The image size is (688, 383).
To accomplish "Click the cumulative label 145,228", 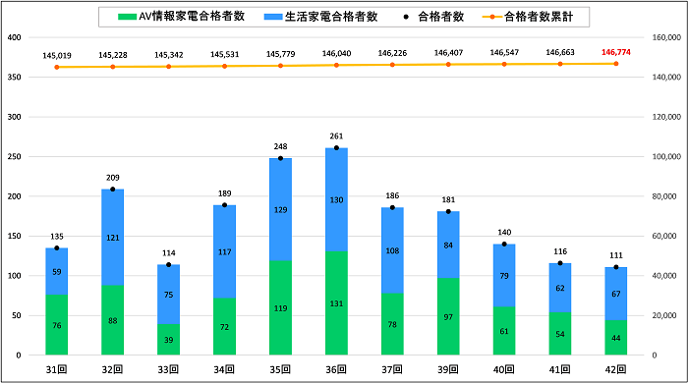I will point(113,55).
